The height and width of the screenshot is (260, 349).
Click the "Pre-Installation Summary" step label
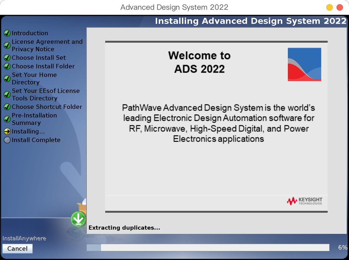click(34, 119)
